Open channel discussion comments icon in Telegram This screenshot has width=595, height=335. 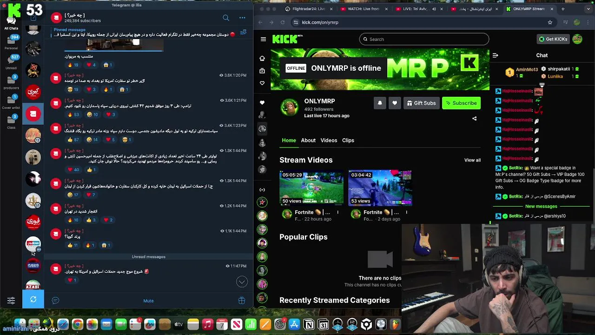55,301
